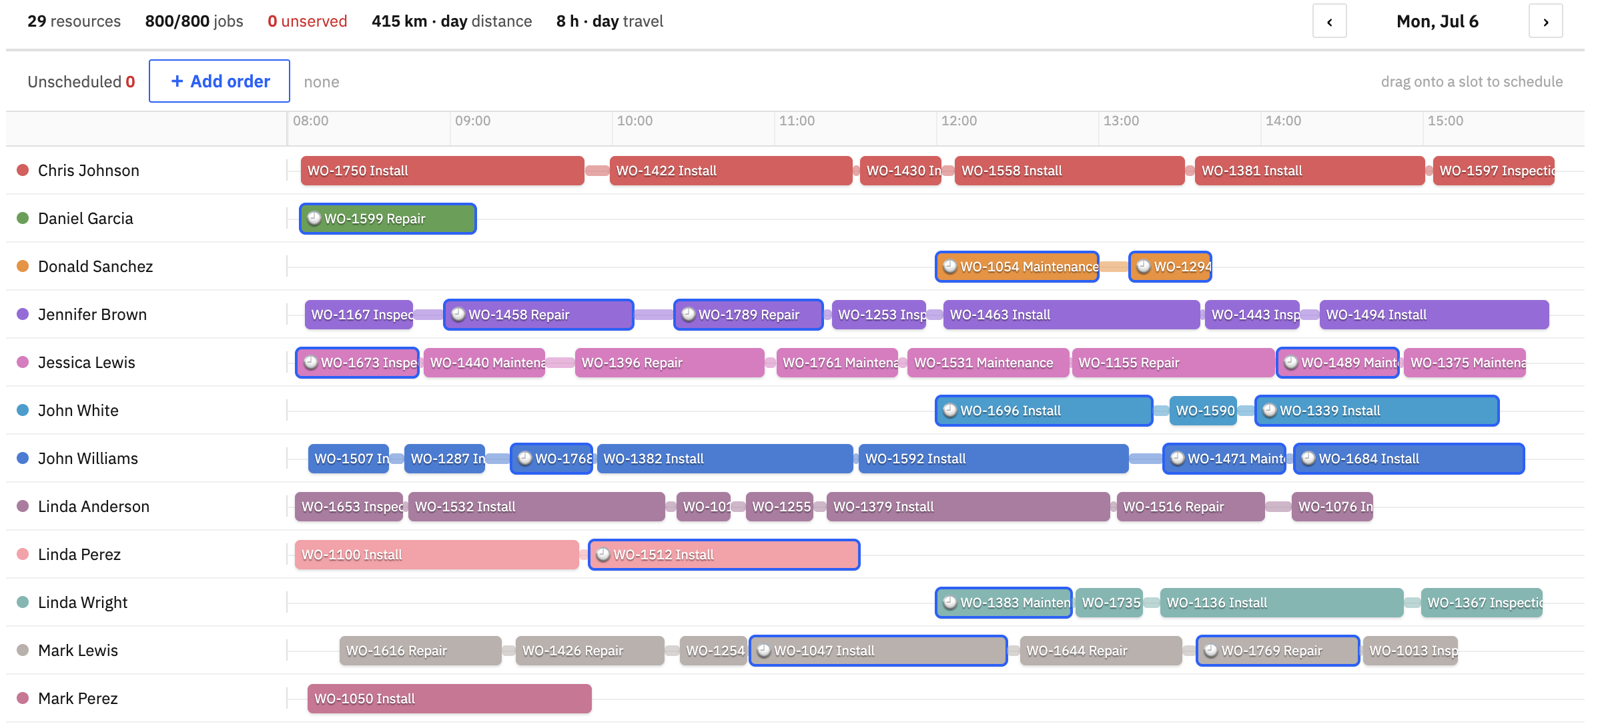Click the clock icon on WO-1599 Repair

point(314,218)
